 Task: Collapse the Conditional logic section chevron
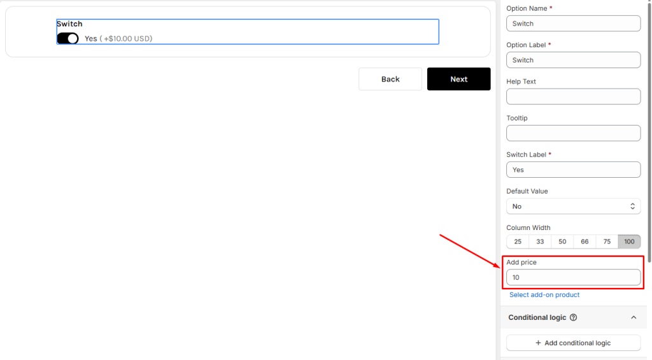click(x=633, y=317)
